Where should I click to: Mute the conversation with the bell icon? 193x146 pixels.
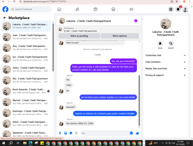pyautogui.click(x=160, y=44)
